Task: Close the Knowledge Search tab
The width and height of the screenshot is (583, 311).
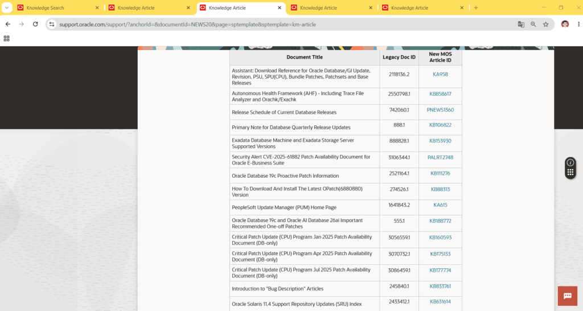Action: point(97,7)
